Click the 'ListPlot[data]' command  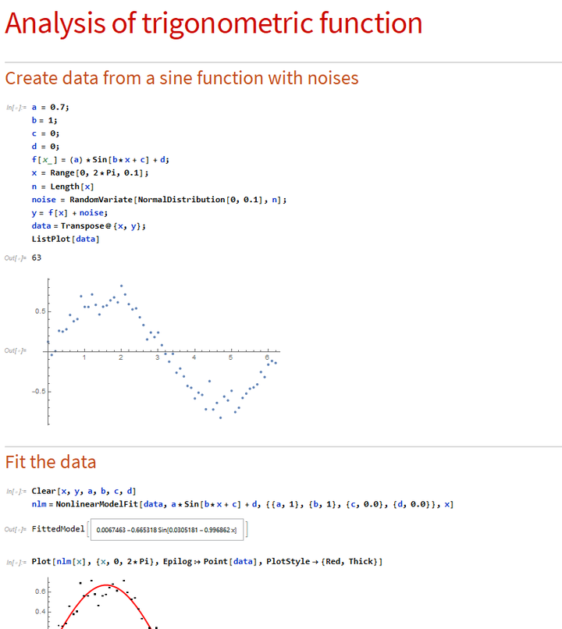point(66,239)
